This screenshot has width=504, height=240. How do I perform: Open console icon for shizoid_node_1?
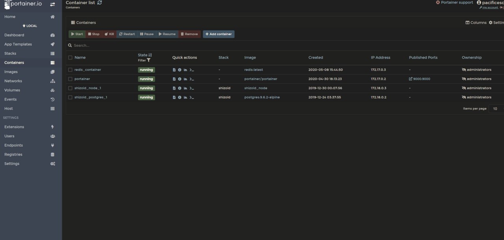[x=192, y=88]
